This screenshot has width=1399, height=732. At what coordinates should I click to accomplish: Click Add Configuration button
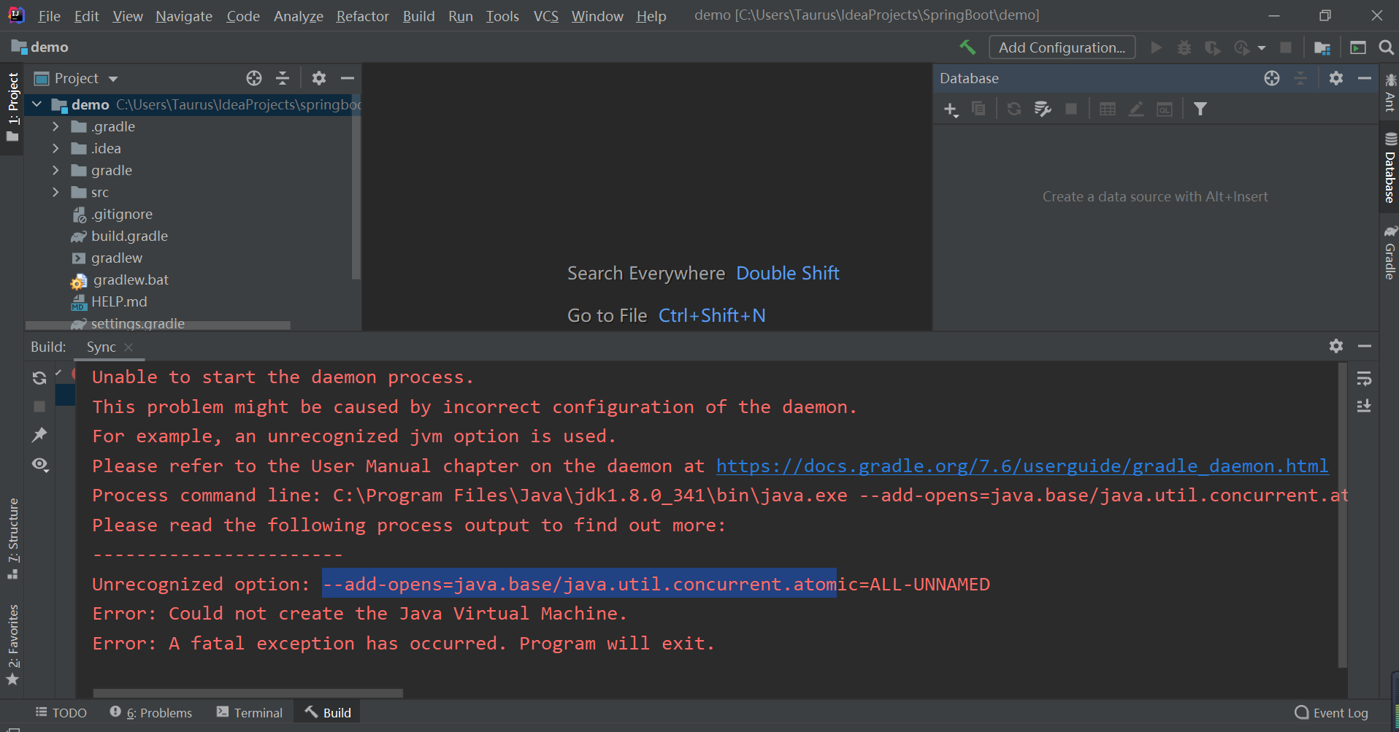pyautogui.click(x=1062, y=47)
